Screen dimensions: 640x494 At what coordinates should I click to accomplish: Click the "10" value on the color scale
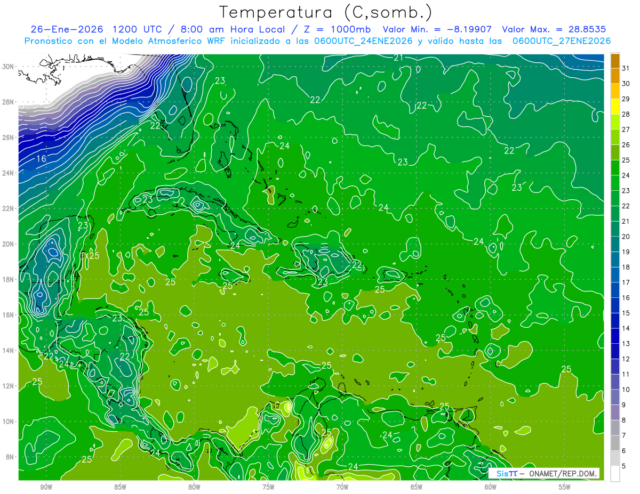click(626, 390)
